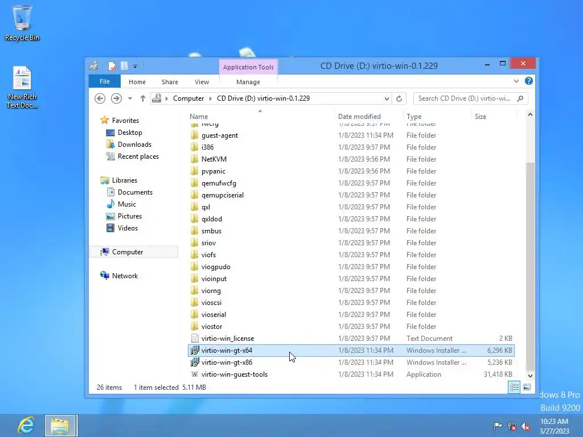
Task: Open the Manage ribbon tab
Action: click(248, 82)
